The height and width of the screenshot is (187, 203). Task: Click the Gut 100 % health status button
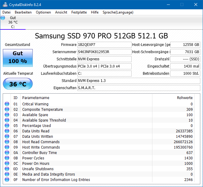(x=18, y=58)
